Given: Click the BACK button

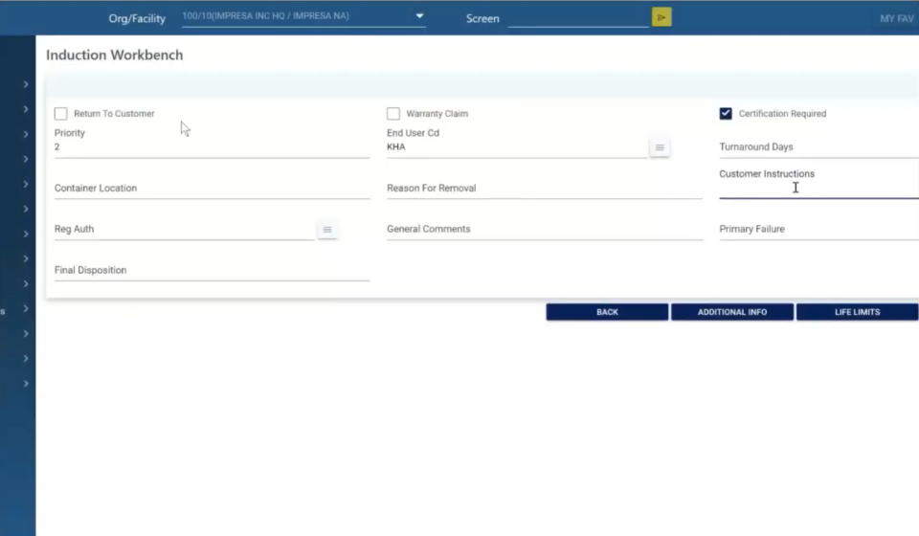Looking at the screenshot, I should (x=607, y=312).
